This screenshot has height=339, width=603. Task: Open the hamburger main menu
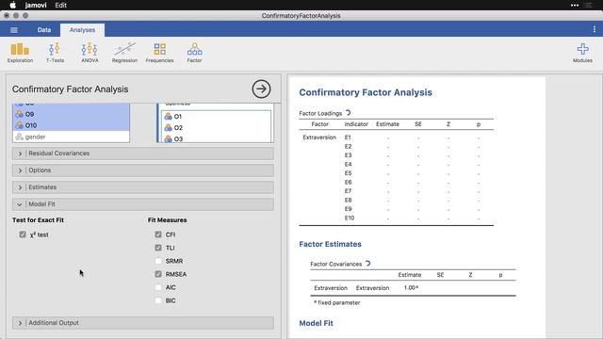[x=14, y=30]
